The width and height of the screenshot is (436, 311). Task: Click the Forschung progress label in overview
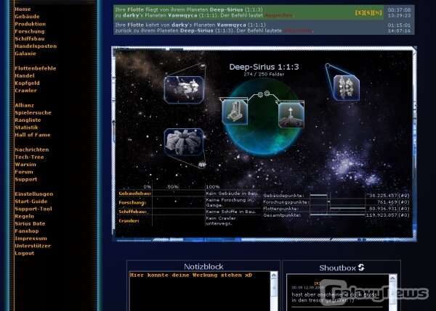132,202
